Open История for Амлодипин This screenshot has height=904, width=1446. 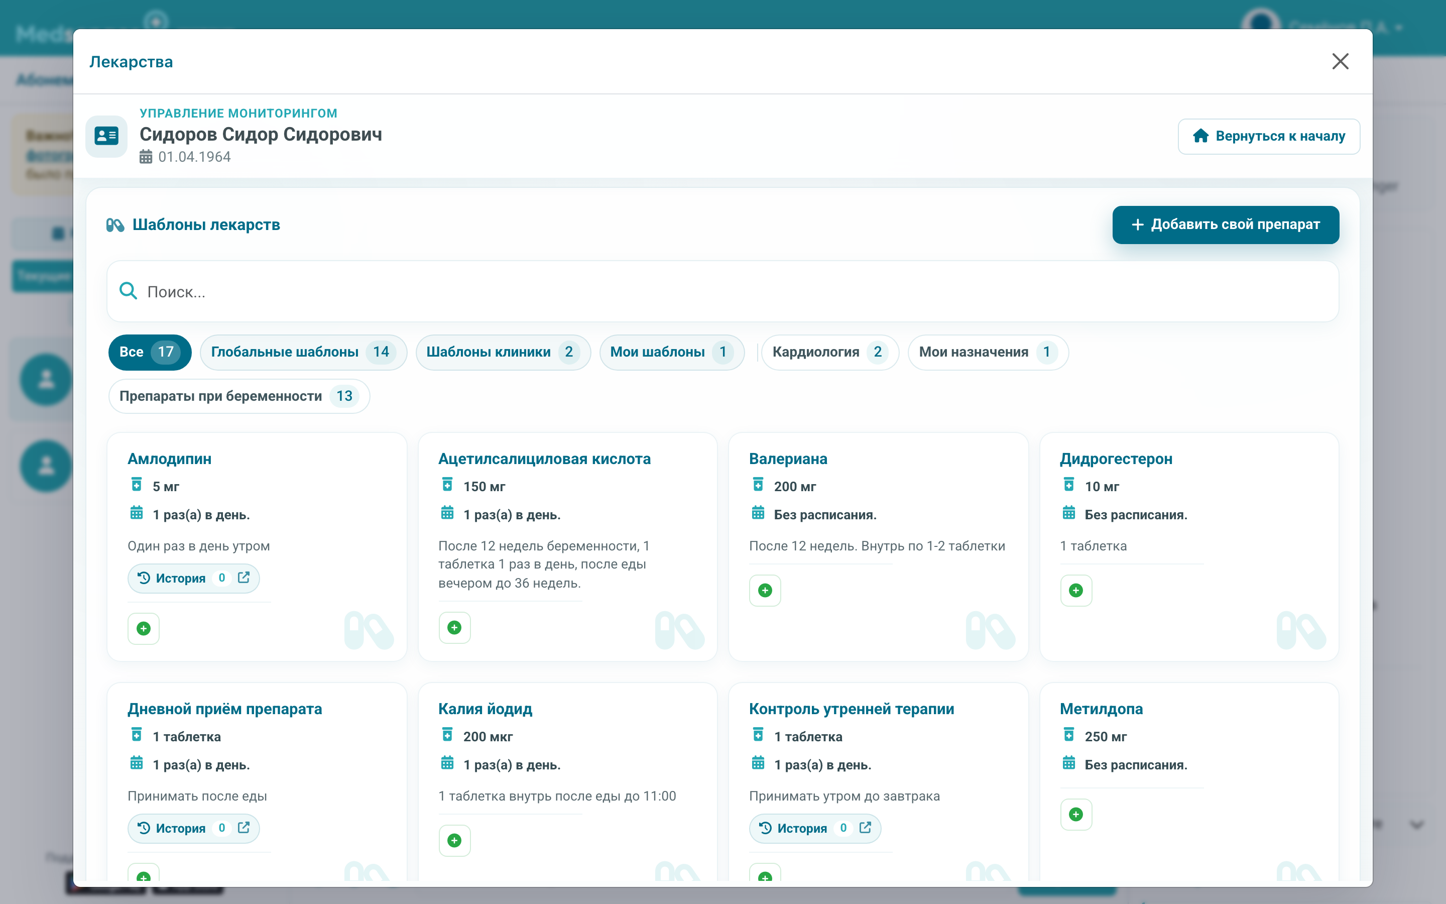(x=193, y=578)
